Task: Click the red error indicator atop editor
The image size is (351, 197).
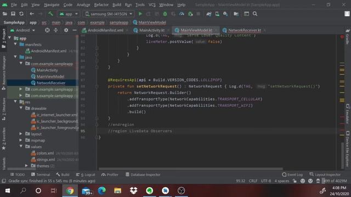Action: tap(342, 37)
